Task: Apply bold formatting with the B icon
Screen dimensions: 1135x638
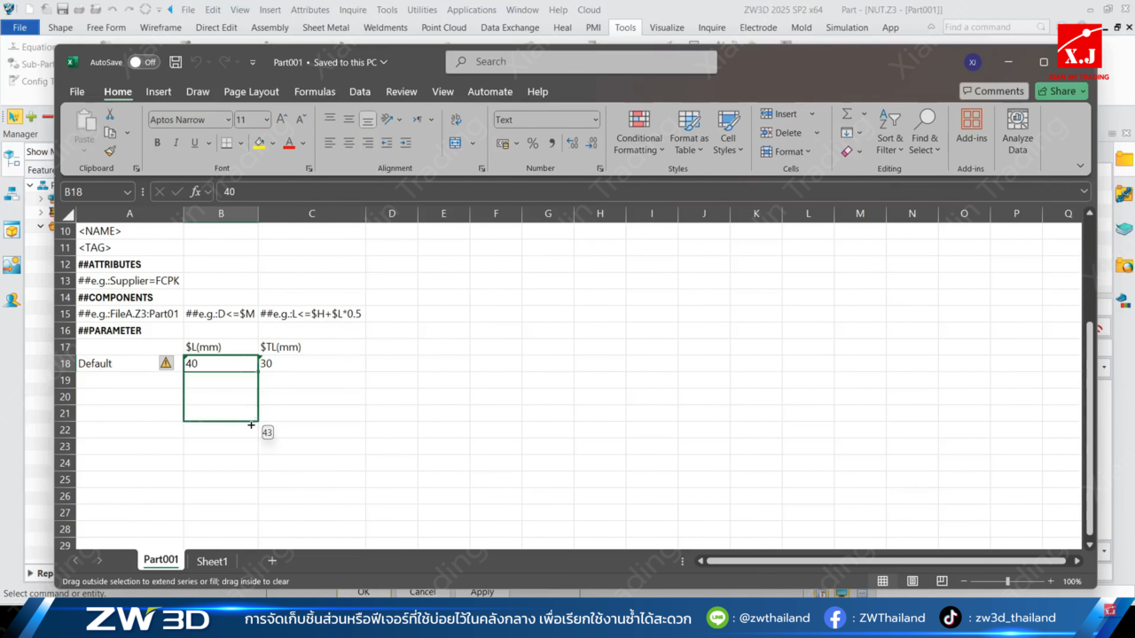Action: [157, 143]
